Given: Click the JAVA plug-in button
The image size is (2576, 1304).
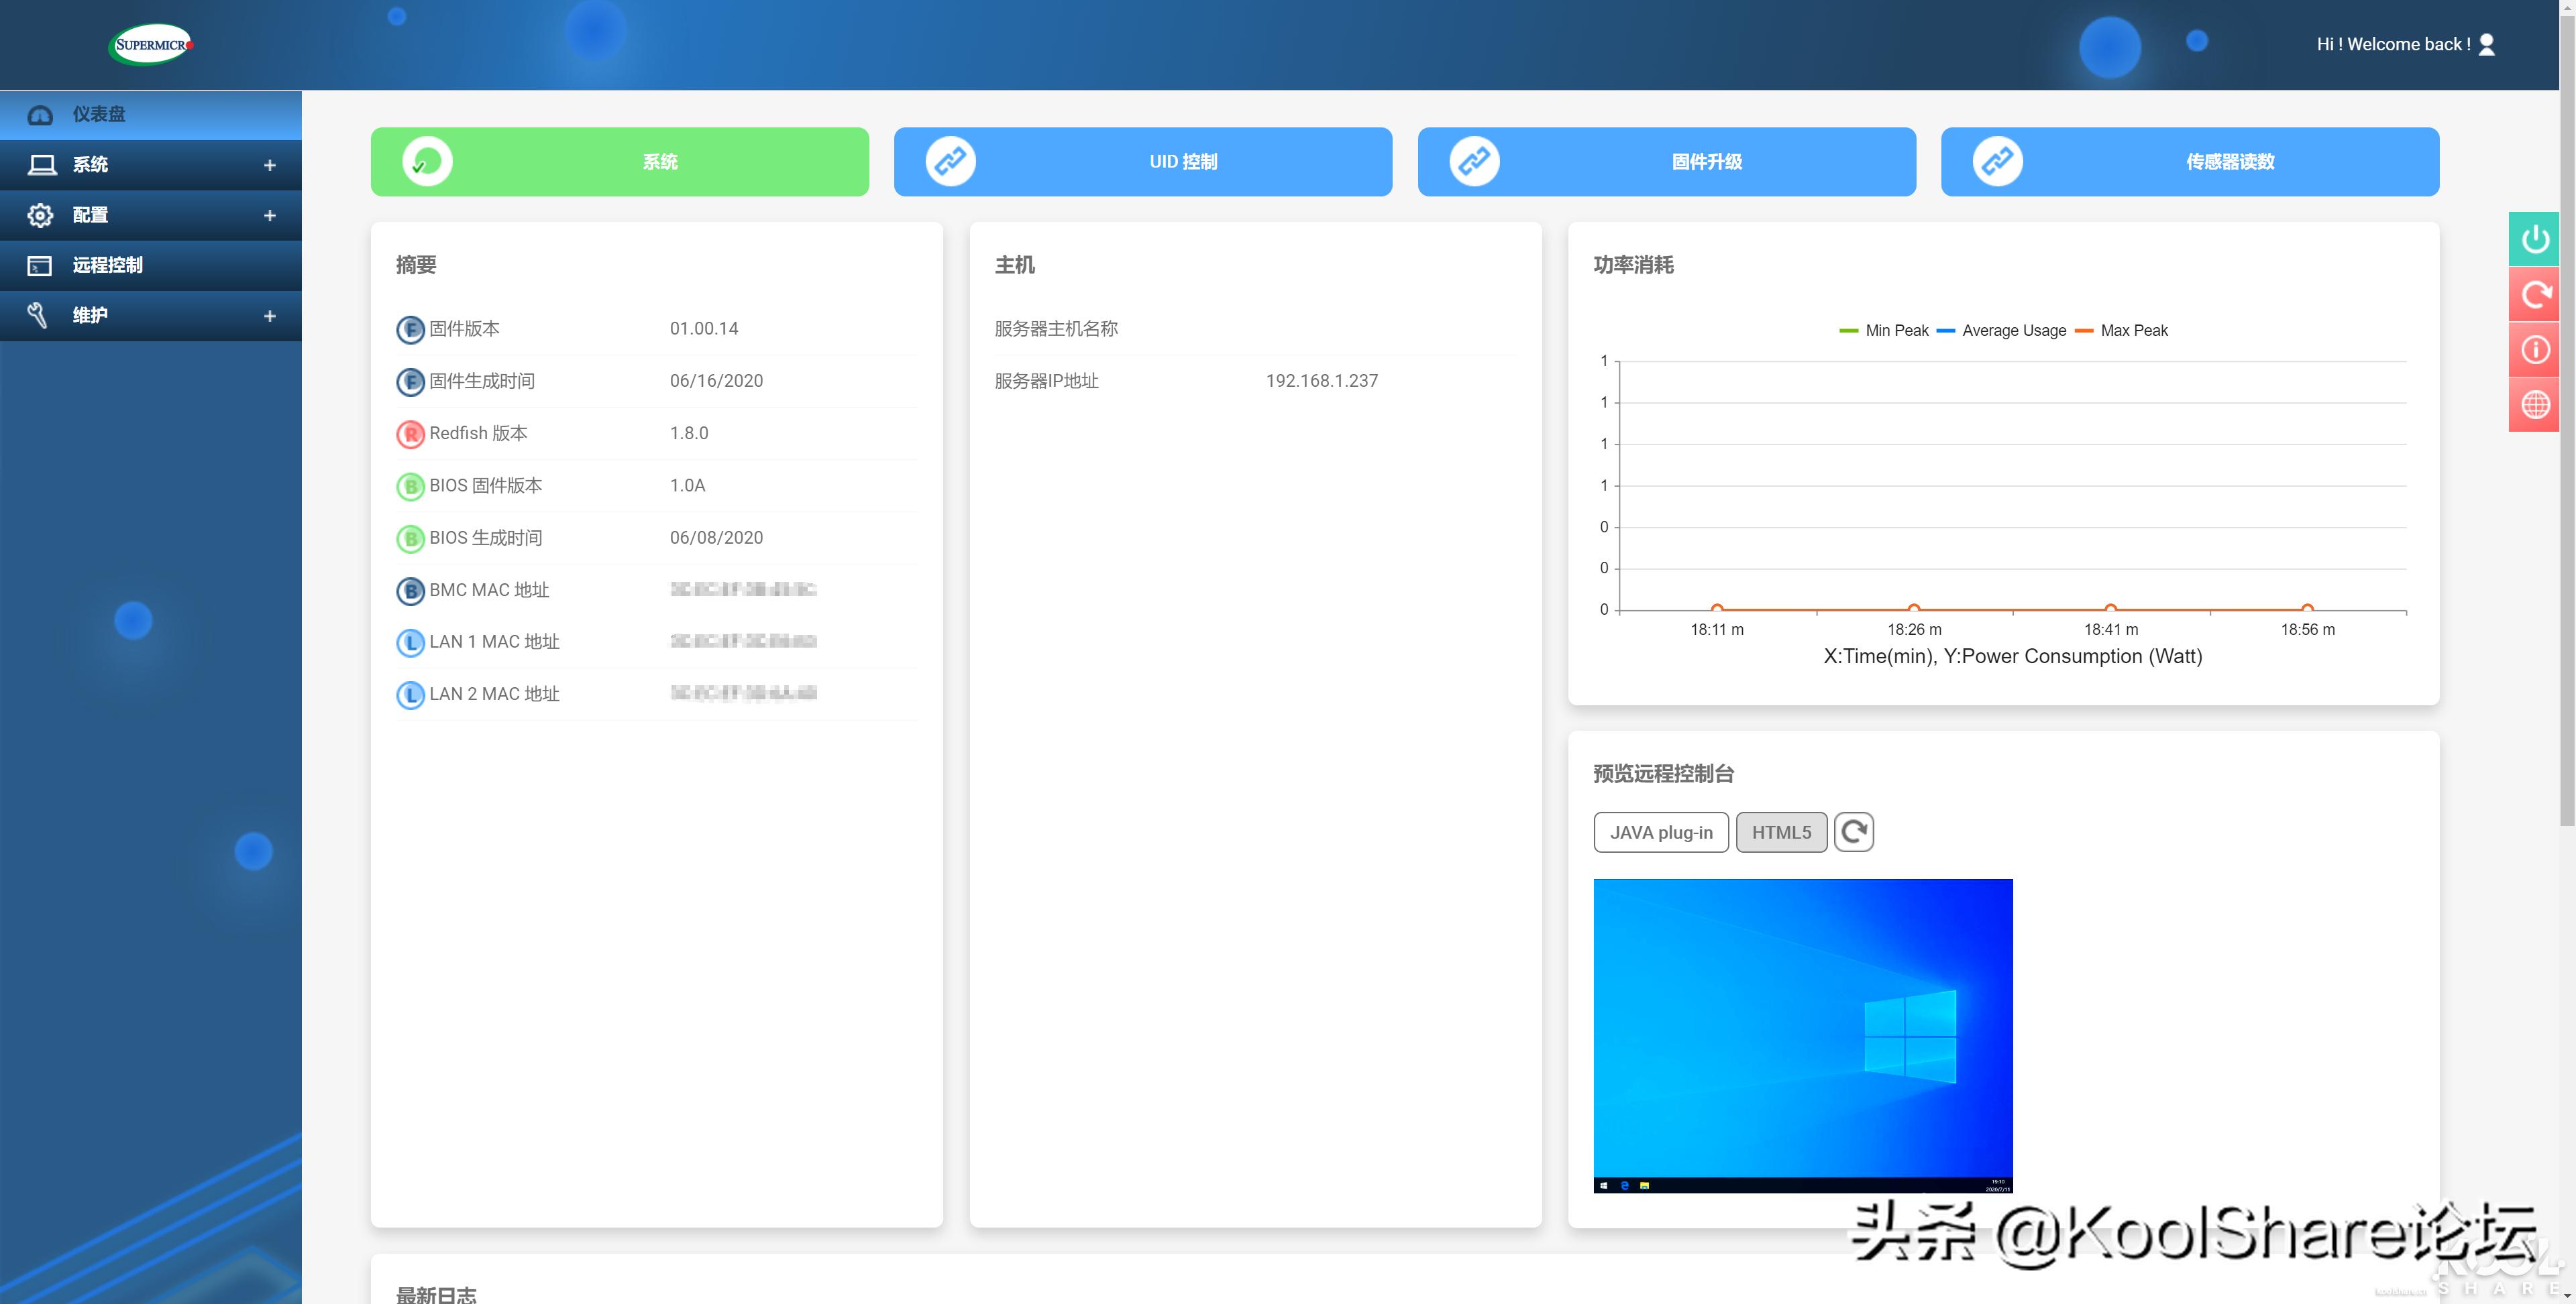Looking at the screenshot, I should pos(1660,831).
